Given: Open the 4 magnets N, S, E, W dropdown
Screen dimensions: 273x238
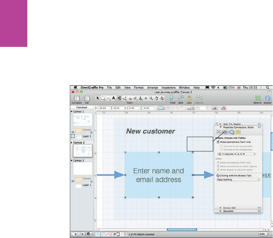Looking at the screenshot, I should pos(237,154).
